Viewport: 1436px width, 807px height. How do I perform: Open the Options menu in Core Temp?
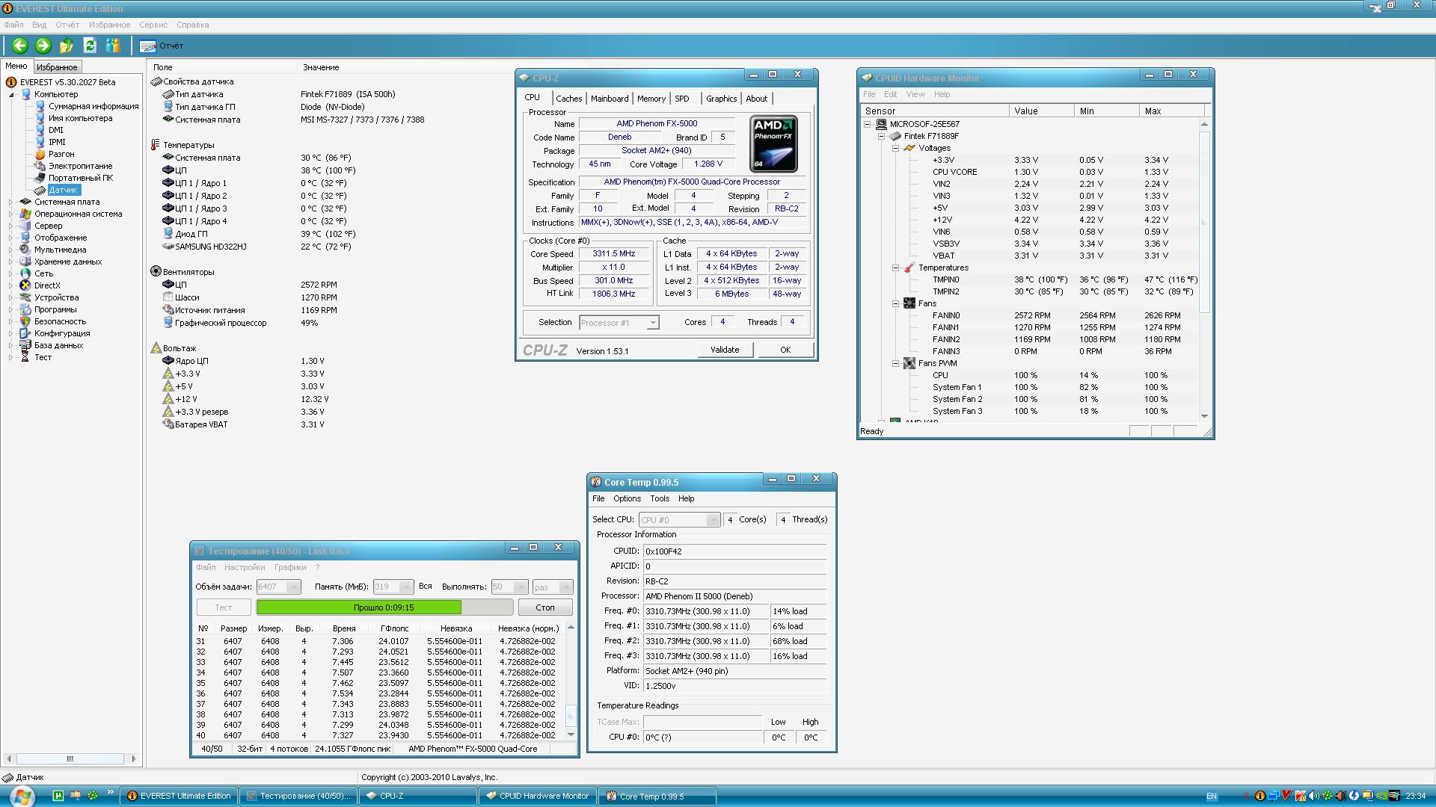[x=627, y=498]
